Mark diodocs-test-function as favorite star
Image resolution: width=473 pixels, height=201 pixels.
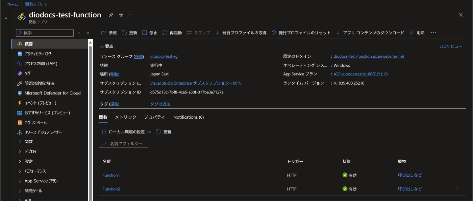coord(121,15)
